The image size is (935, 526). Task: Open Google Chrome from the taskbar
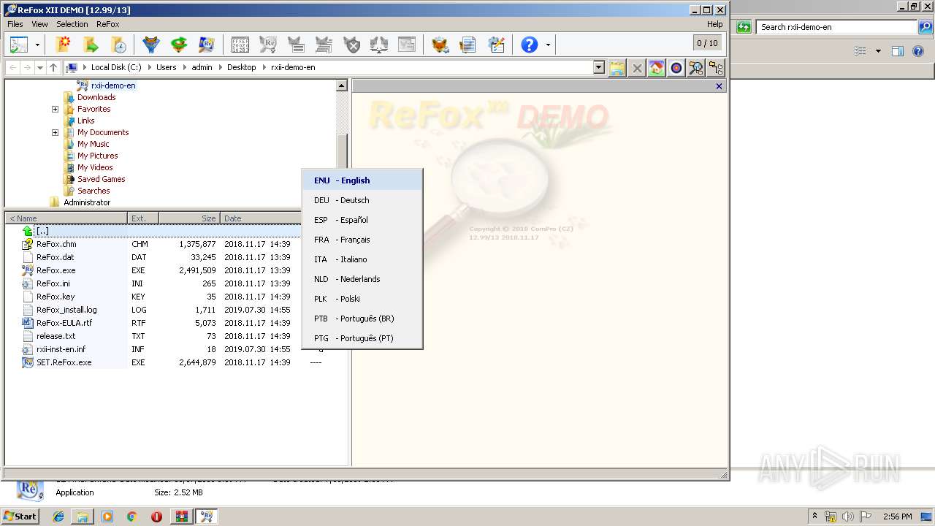(x=131, y=517)
